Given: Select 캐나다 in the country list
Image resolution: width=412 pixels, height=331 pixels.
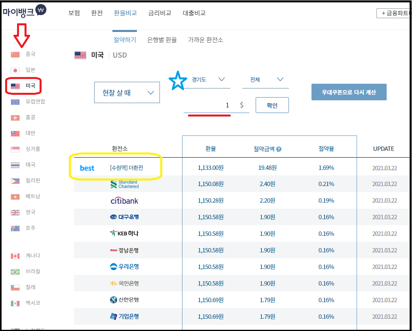Looking at the screenshot, I should tap(33, 256).
